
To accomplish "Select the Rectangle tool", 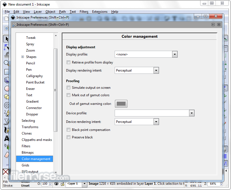I will [x=6, y=72].
